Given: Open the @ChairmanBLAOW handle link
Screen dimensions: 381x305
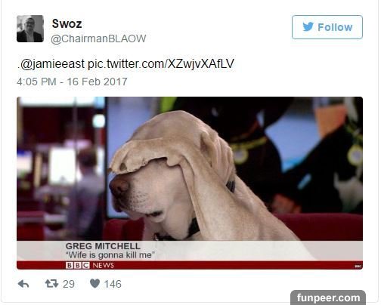Looking at the screenshot, I should 98,39.
